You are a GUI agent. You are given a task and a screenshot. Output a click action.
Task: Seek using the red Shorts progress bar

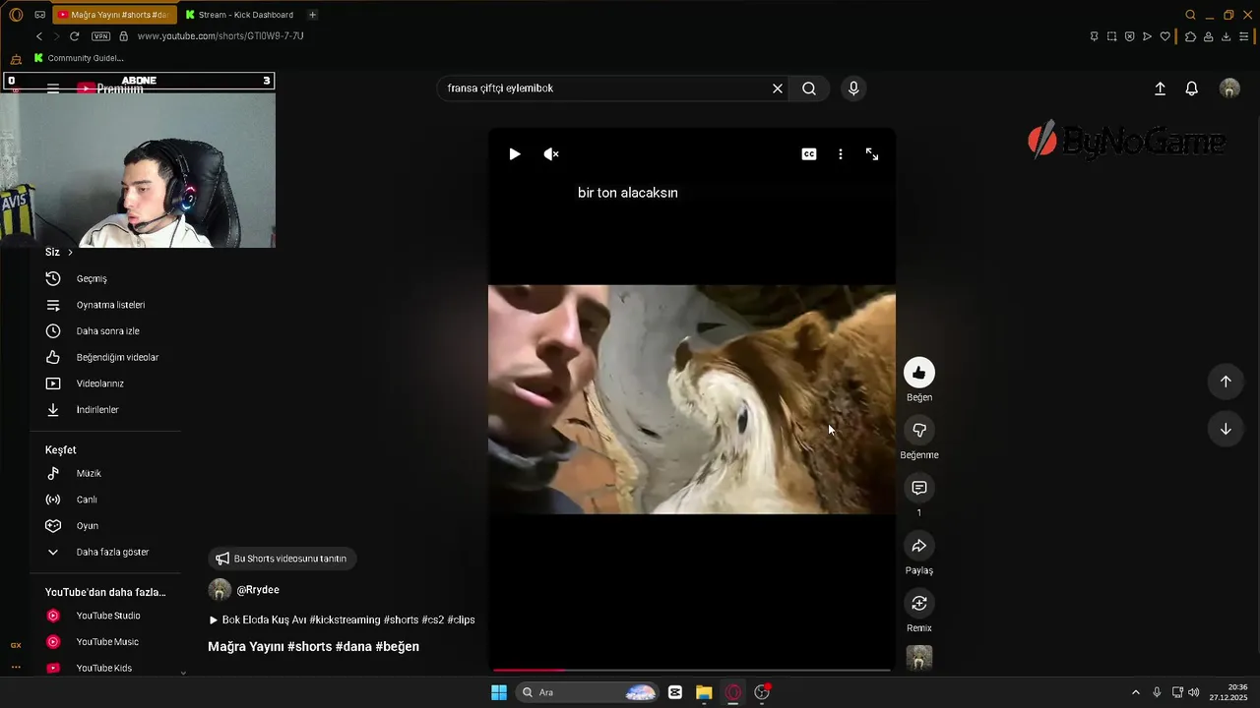click(692, 671)
